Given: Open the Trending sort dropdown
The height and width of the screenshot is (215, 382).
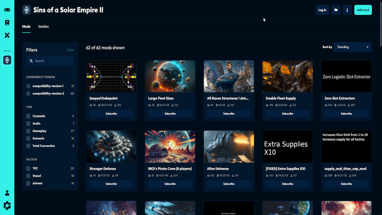Looking at the screenshot, I should (x=352, y=47).
